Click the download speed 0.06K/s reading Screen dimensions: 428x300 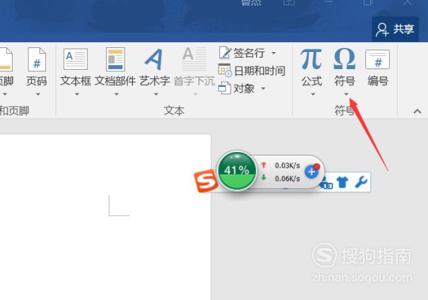tap(287, 179)
